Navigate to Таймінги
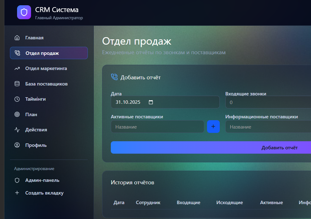Viewport: 311px width, 219px height. 49,99
